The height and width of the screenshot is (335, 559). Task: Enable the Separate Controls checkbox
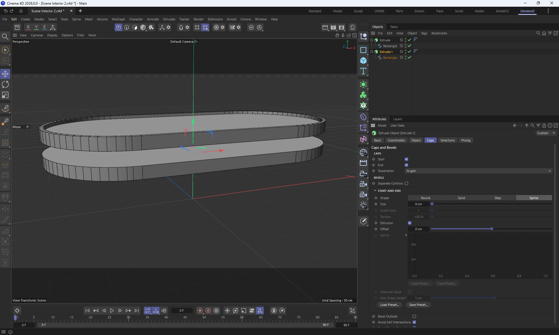[406, 183]
